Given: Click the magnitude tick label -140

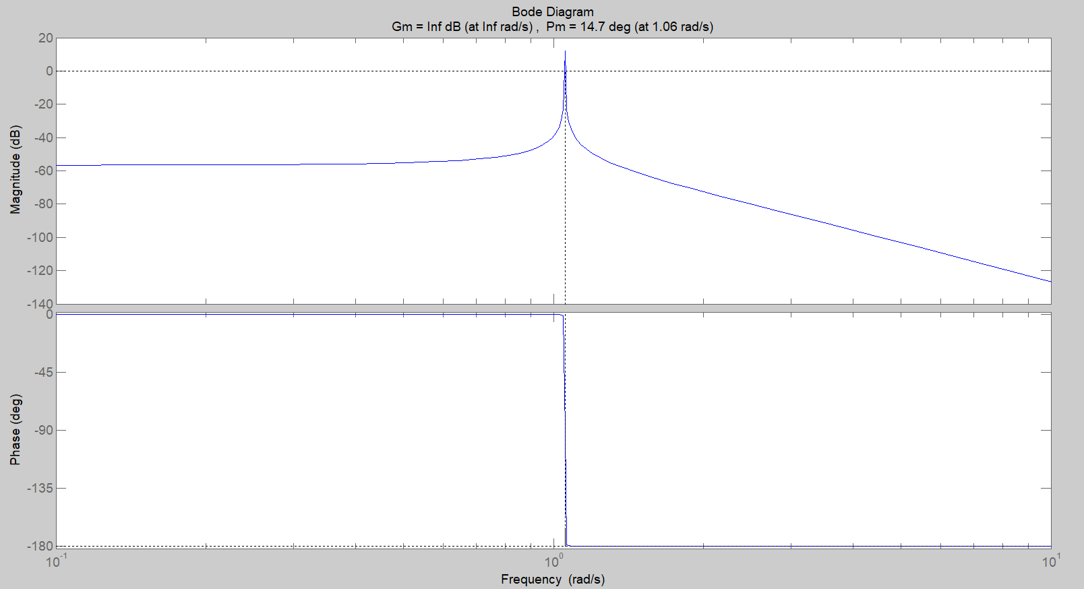Looking at the screenshot, I should 40,304.
